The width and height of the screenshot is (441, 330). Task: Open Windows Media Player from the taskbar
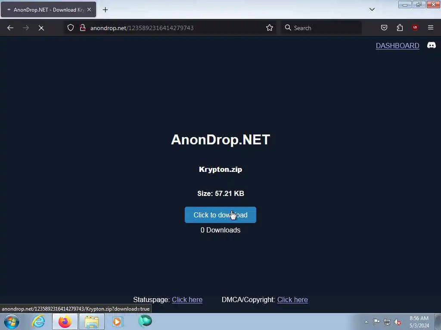pos(117,321)
